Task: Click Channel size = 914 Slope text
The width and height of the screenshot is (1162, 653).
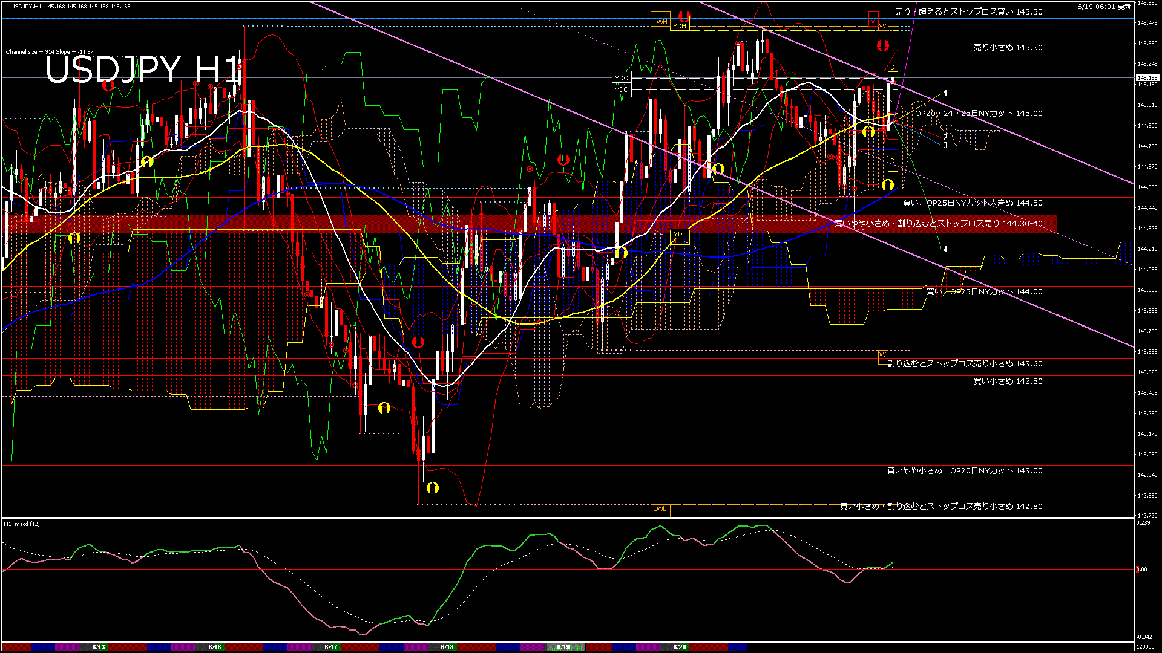Action: pyautogui.click(x=50, y=52)
